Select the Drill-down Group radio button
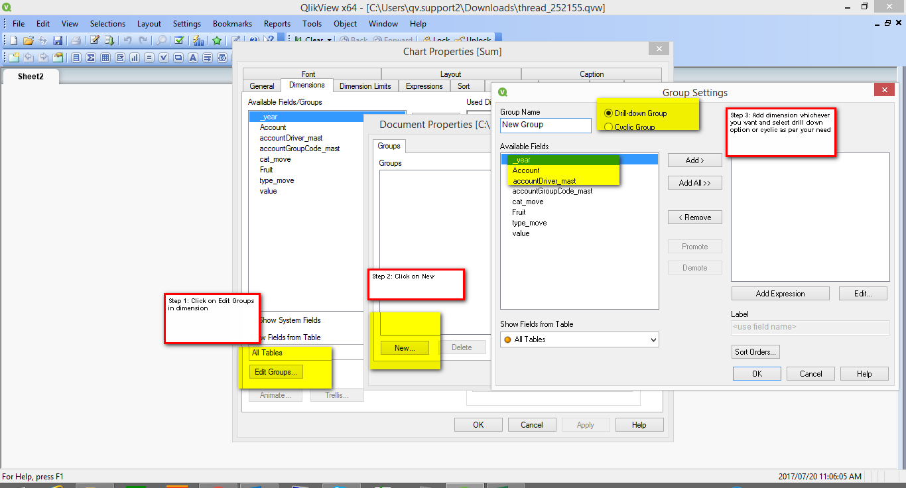The width and height of the screenshot is (906, 488). click(x=608, y=113)
